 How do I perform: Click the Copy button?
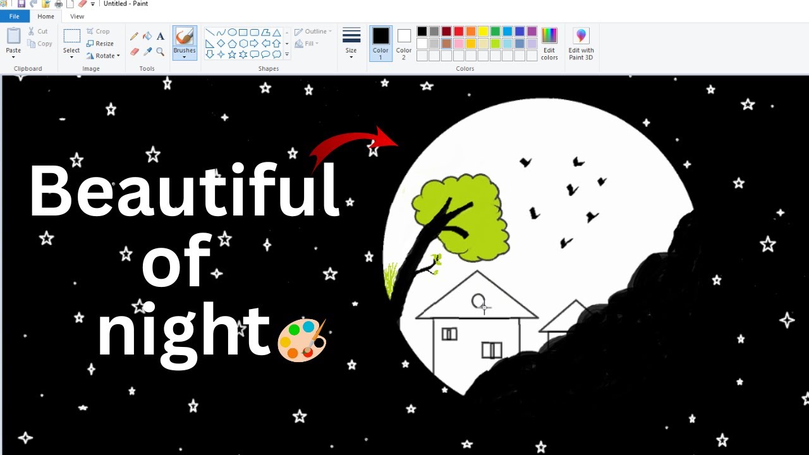tap(40, 44)
